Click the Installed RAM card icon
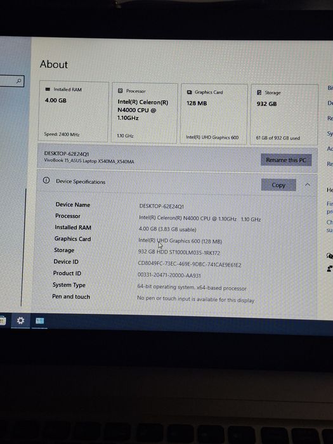The image size is (333, 444). 48,89
